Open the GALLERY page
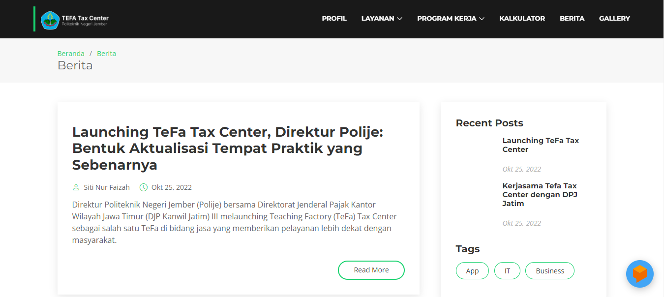664x297 pixels. tap(614, 19)
